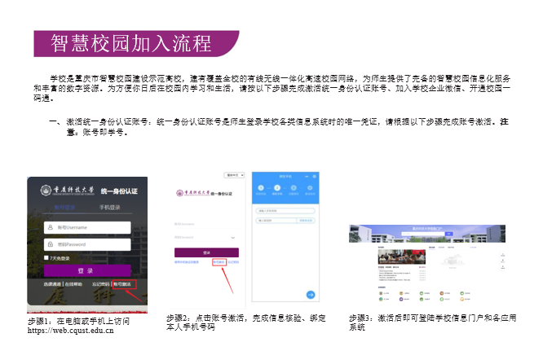Click the 步骤2 caption text
The width and height of the screenshot is (543, 364).
[246, 322]
